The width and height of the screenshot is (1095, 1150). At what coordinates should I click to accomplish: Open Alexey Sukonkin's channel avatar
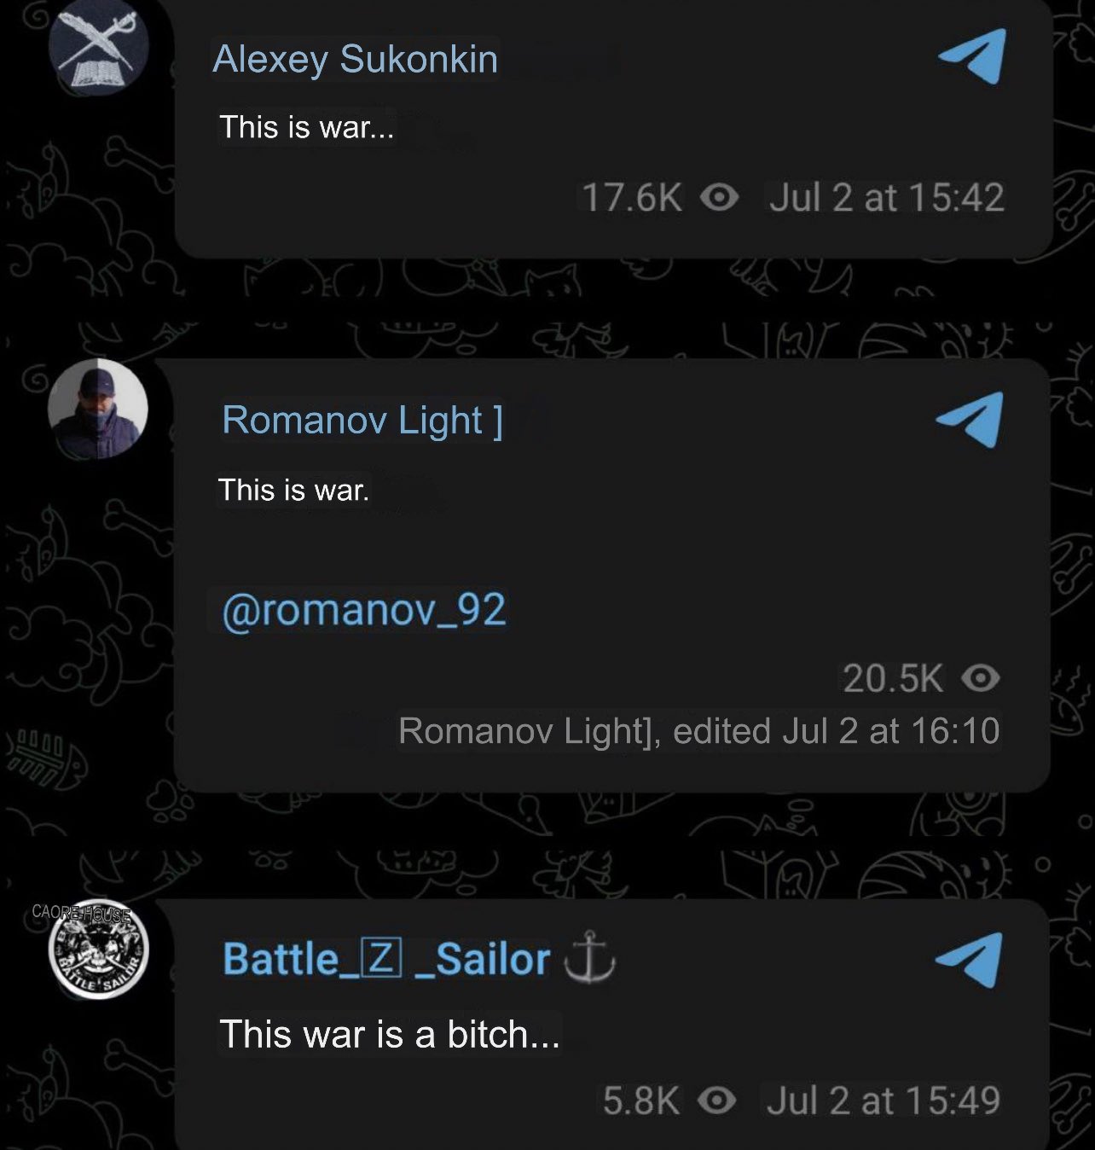pos(98,44)
